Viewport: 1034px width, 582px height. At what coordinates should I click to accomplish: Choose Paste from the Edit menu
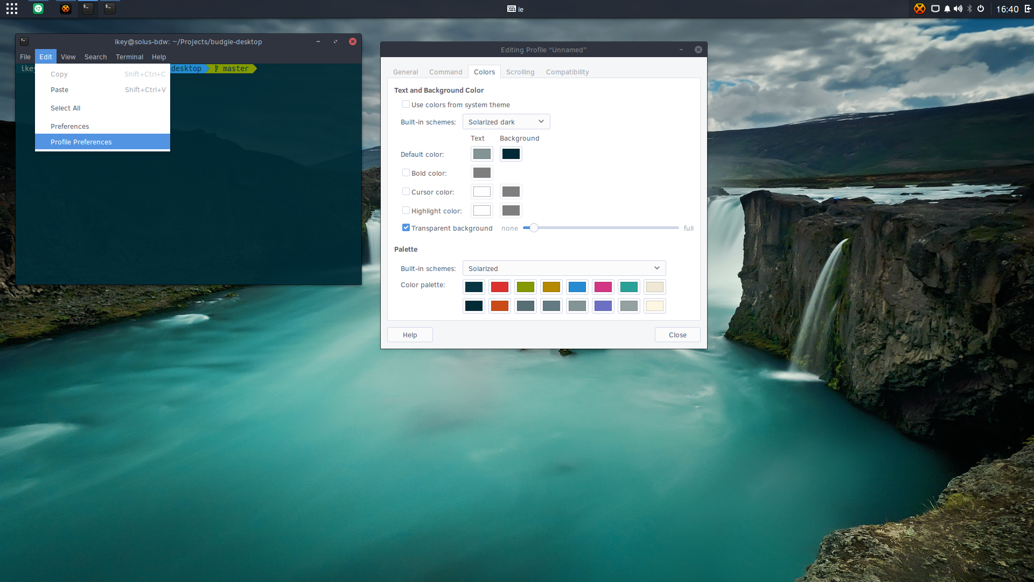click(x=102, y=90)
